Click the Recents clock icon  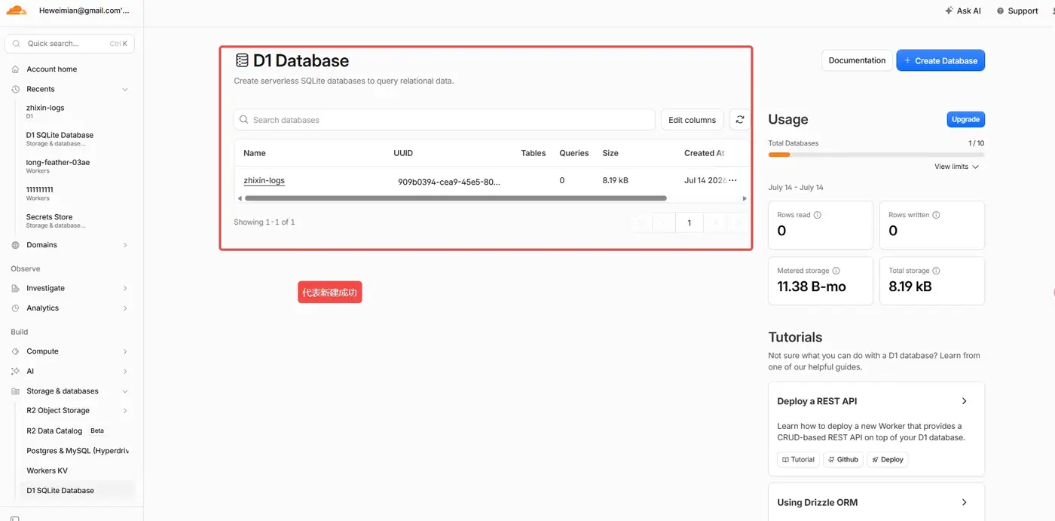[16, 89]
